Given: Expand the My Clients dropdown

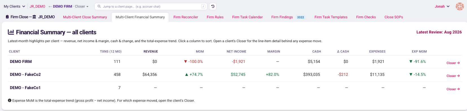Looking at the screenshot, I should click(14, 6).
